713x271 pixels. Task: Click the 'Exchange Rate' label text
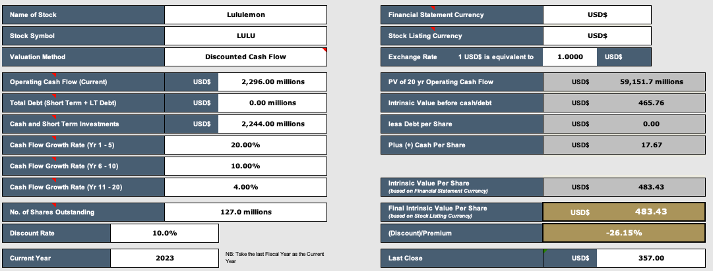pos(412,57)
